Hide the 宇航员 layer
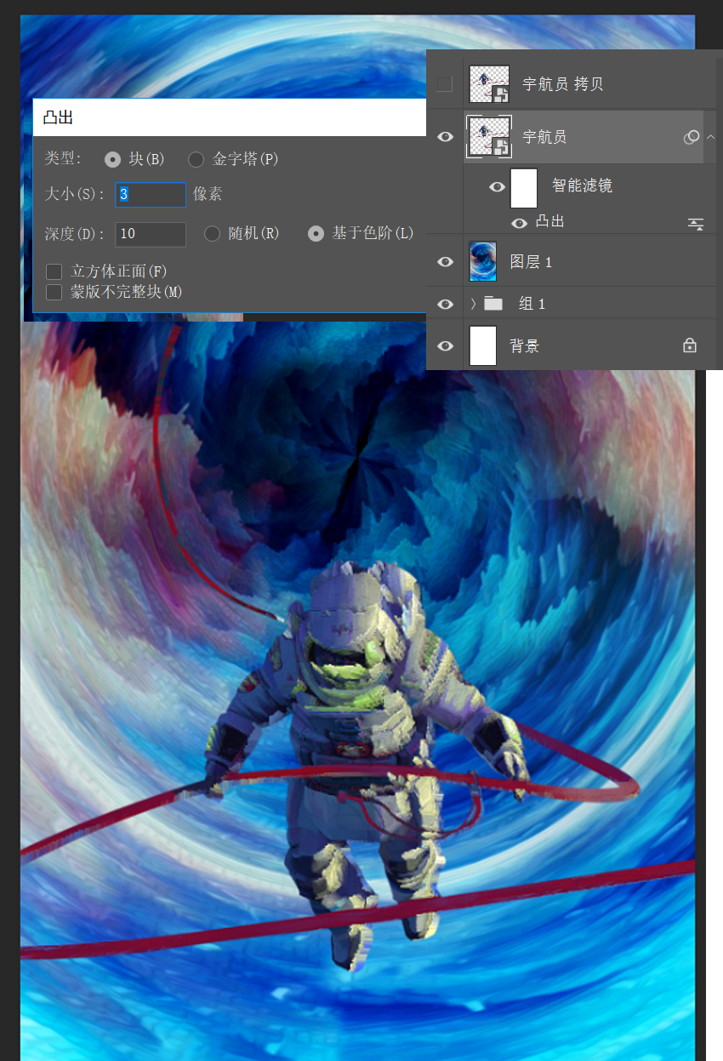Screen dimensions: 723x1061 click(445, 137)
